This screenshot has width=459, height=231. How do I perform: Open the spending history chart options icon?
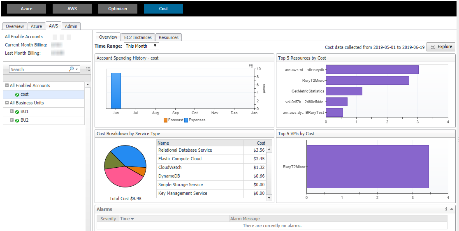[x=251, y=66]
